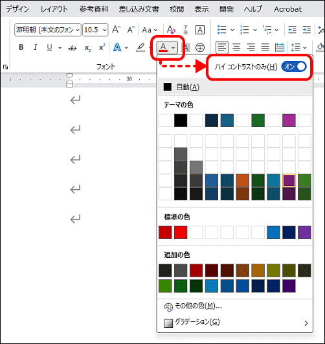Open the レイアウト ribbon tab

tap(54, 9)
